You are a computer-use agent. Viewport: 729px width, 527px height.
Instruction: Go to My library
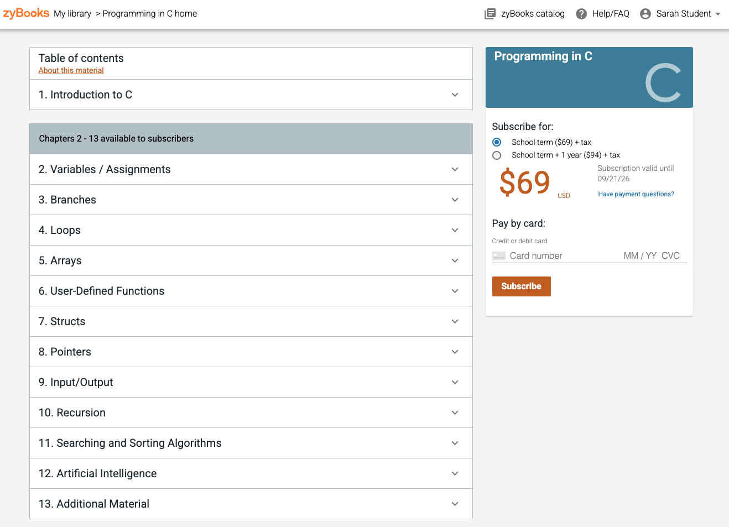pyautogui.click(x=72, y=14)
